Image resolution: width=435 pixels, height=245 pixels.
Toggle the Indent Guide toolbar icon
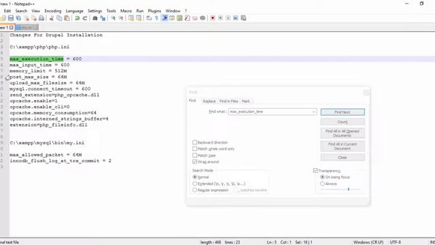(x=164, y=18)
